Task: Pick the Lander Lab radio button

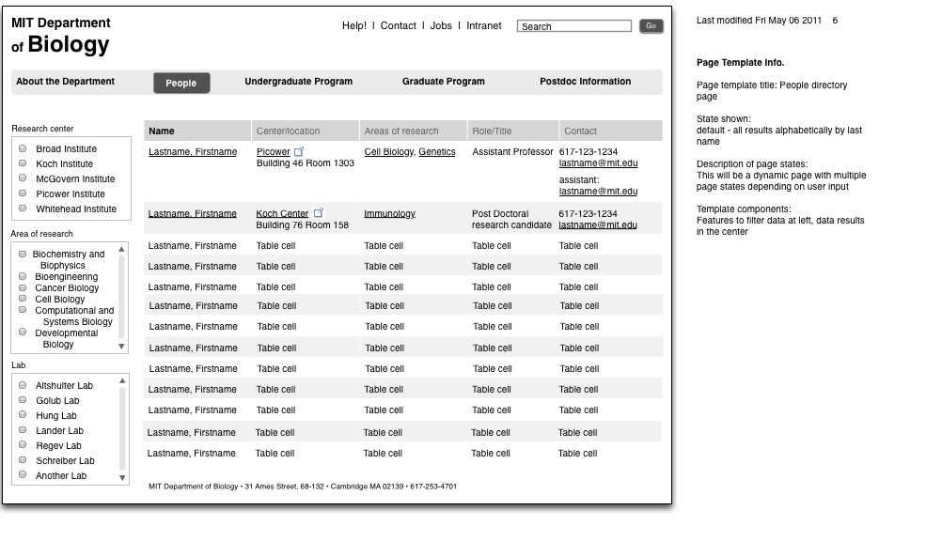Action: [23, 429]
